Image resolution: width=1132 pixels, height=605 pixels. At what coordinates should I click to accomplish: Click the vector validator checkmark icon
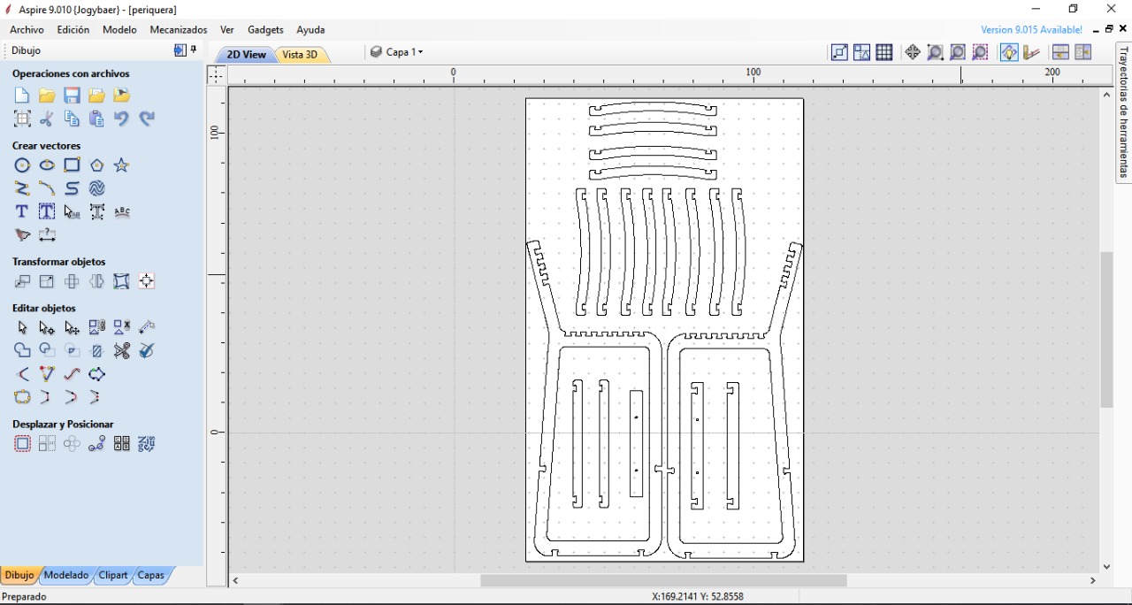tap(147, 350)
